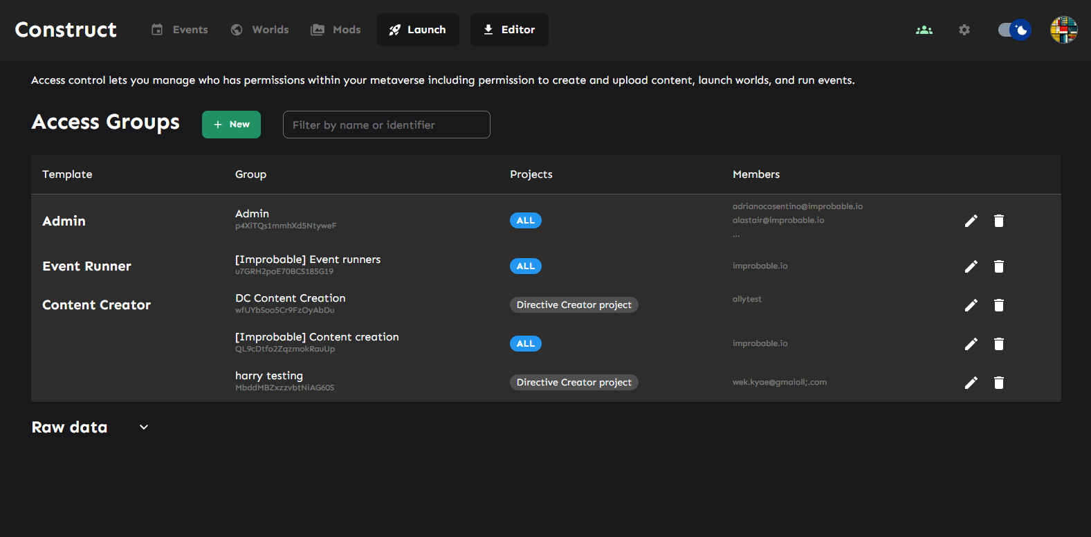Switch to the Mods tab
1091x537 pixels.
click(x=336, y=30)
